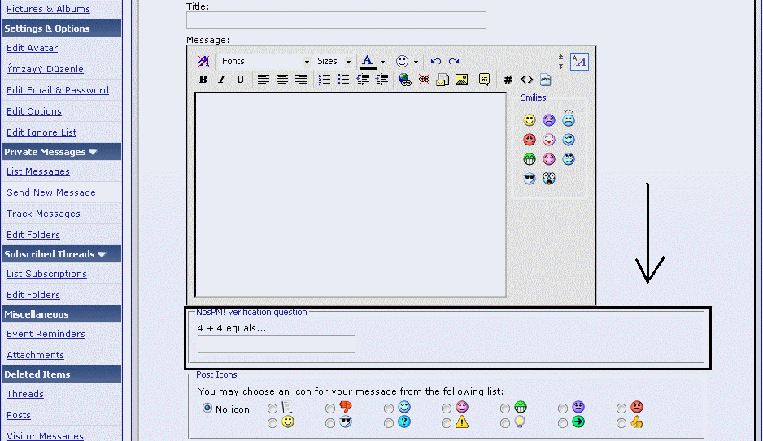Select the 'No icon' radio button

tap(207, 409)
